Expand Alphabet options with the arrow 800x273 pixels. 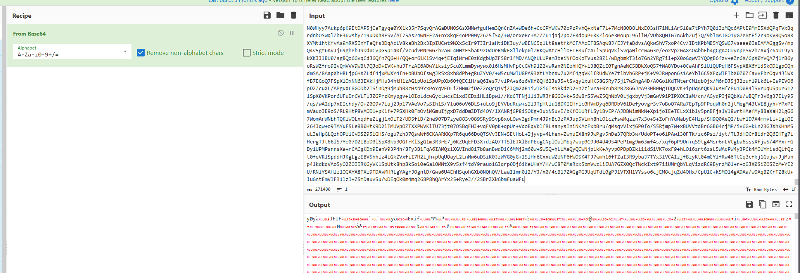[125, 51]
